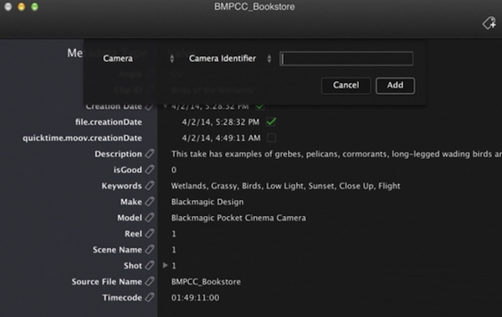This screenshot has width=502, height=317.
Task: Click the pencil icon next to Description
Action: [x=150, y=154]
